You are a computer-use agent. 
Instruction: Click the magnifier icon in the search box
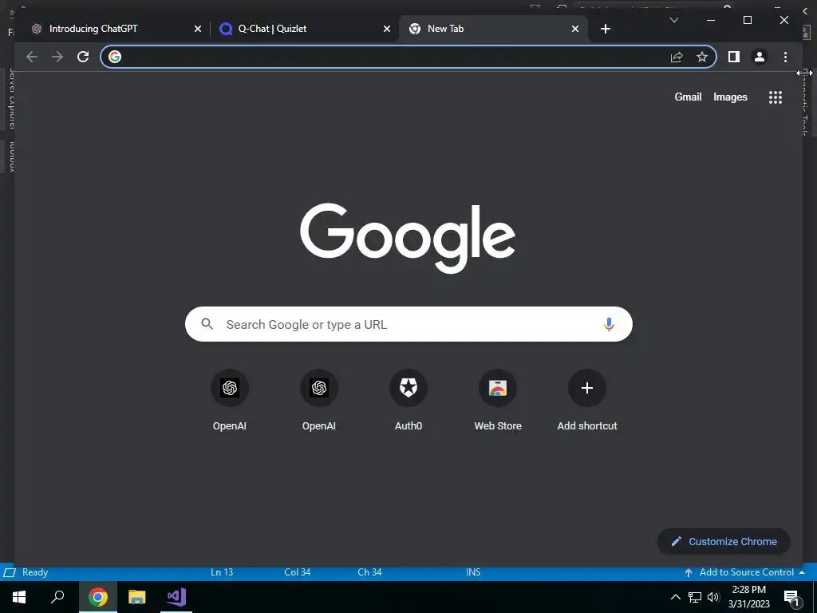(x=207, y=324)
